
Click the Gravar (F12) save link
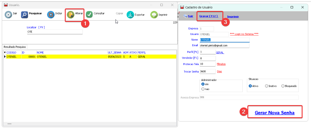208,16
